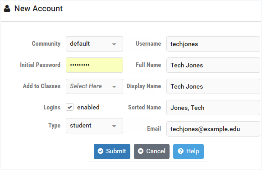Click the Initial Password label

coord(40,65)
